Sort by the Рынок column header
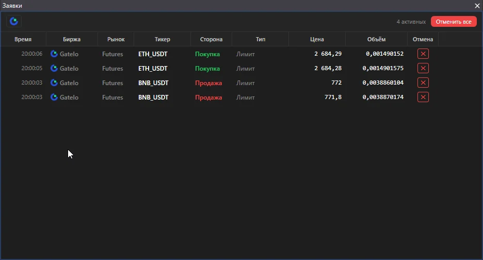Image resolution: width=483 pixels, height=260 pixels. point(116,39)
